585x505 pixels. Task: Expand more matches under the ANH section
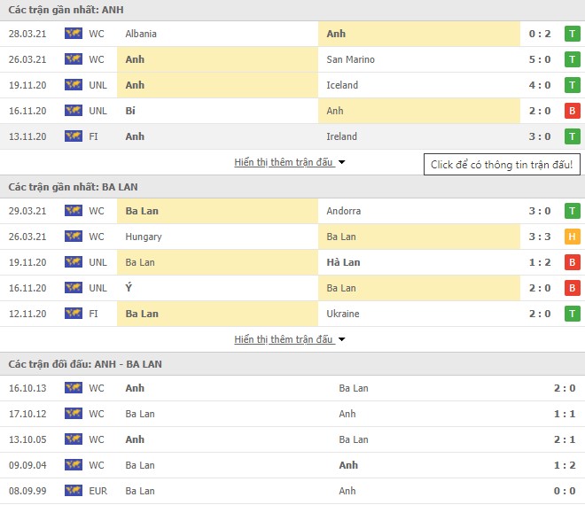coord(283,162)
